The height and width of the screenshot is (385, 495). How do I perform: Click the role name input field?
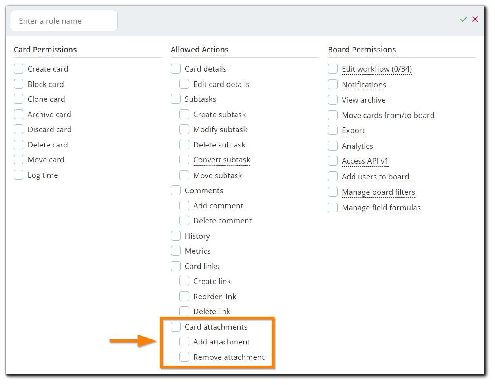(64, 20)
